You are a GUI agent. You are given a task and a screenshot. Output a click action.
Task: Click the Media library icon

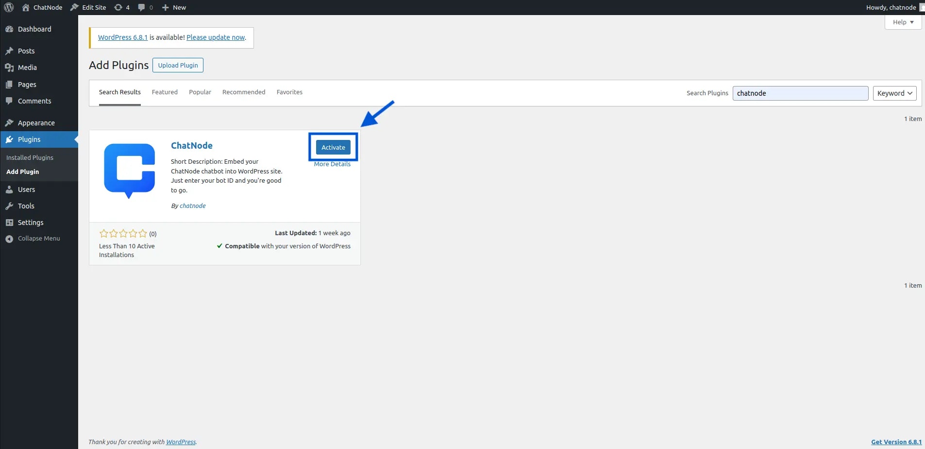[x=9, y=68]
